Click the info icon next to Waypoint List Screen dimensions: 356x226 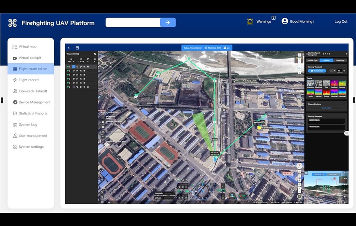(x=78, y=54)
